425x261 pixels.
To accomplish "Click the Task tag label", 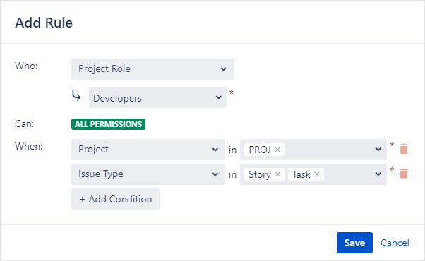I will pyautogui.click(x=301, y=174).
